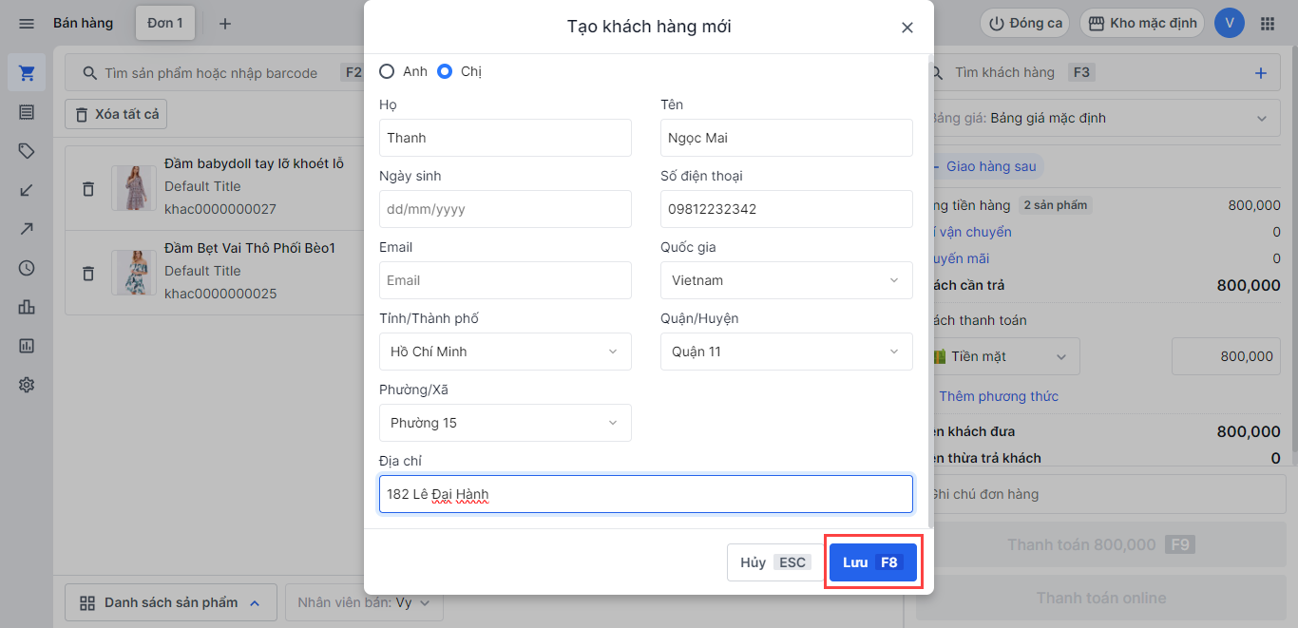
Task: Click the Lưu F8 button
Action: point(873,562)
